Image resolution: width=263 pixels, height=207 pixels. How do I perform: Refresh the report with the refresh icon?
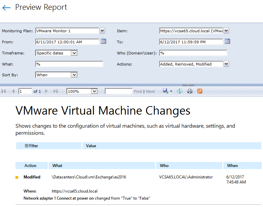click(x=180, y=91)
